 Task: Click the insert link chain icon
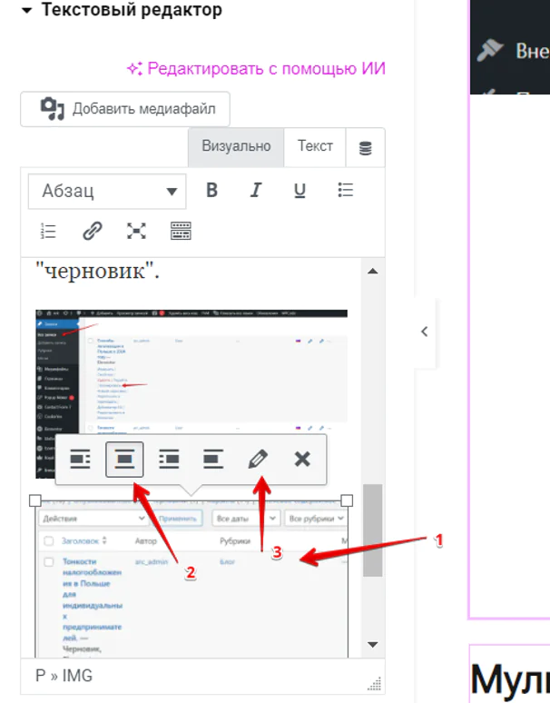93,231
